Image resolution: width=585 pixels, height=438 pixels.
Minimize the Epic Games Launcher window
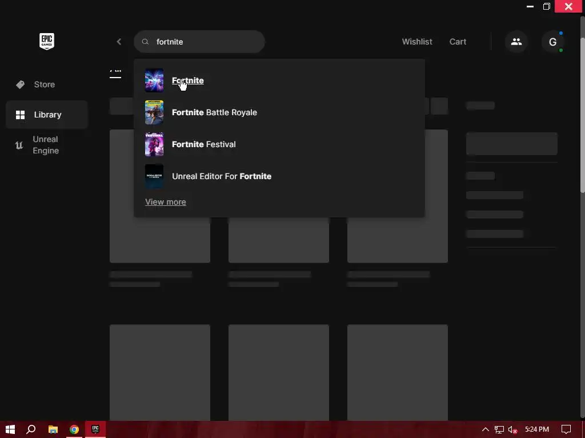pos(530,6)
